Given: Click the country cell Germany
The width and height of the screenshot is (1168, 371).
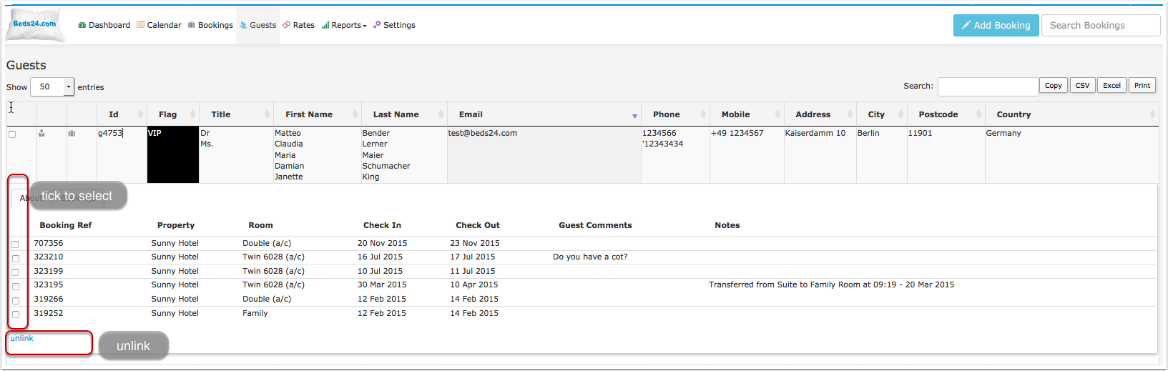Looking at the screenshot, I should tap(1003, 133).
